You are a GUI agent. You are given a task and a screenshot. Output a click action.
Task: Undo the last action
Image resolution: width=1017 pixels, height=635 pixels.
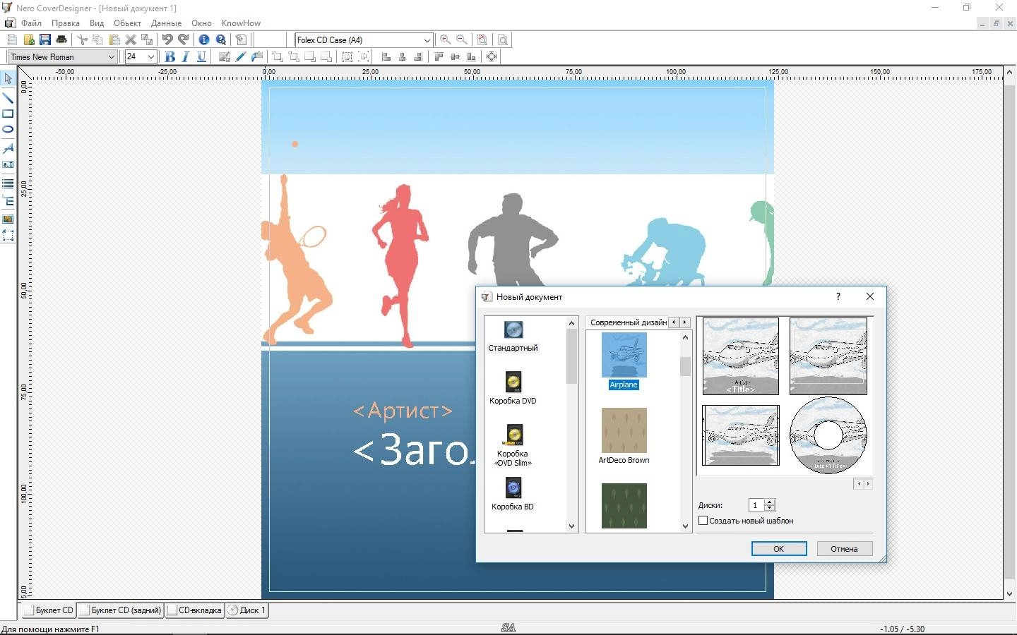tap(167, 40)
